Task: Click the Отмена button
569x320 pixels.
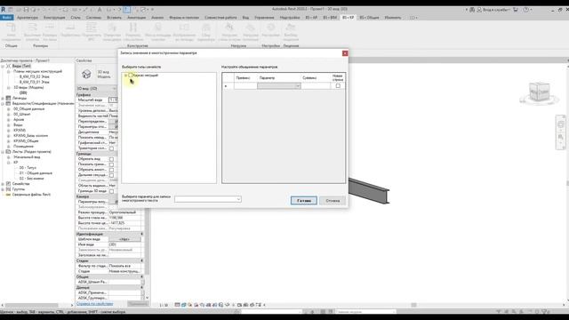Action: click(x=333, y=201)
